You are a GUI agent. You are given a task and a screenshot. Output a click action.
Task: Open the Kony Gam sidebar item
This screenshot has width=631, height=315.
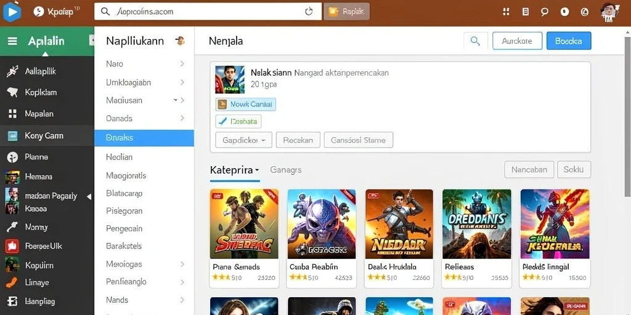coord(47,136)
